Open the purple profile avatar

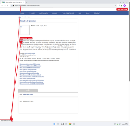(125, 6)
